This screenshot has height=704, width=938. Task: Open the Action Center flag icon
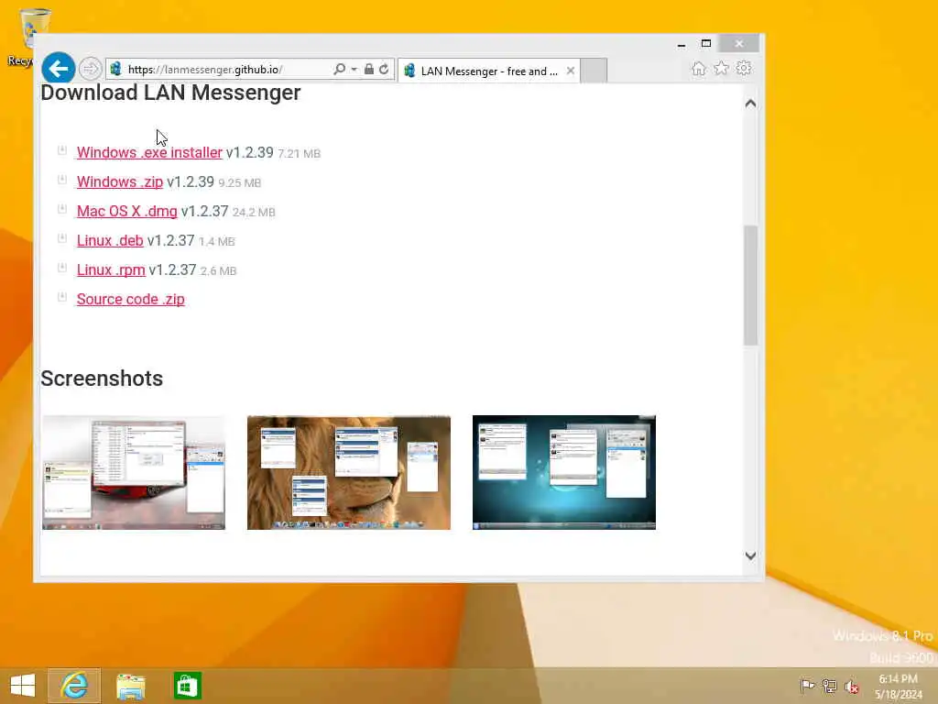(x=807, y=686)
